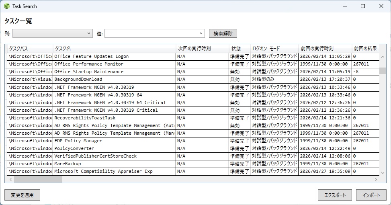Viewport: 391px width, 205px height.
Task: Click the エクスポート button
Action: 335,195
